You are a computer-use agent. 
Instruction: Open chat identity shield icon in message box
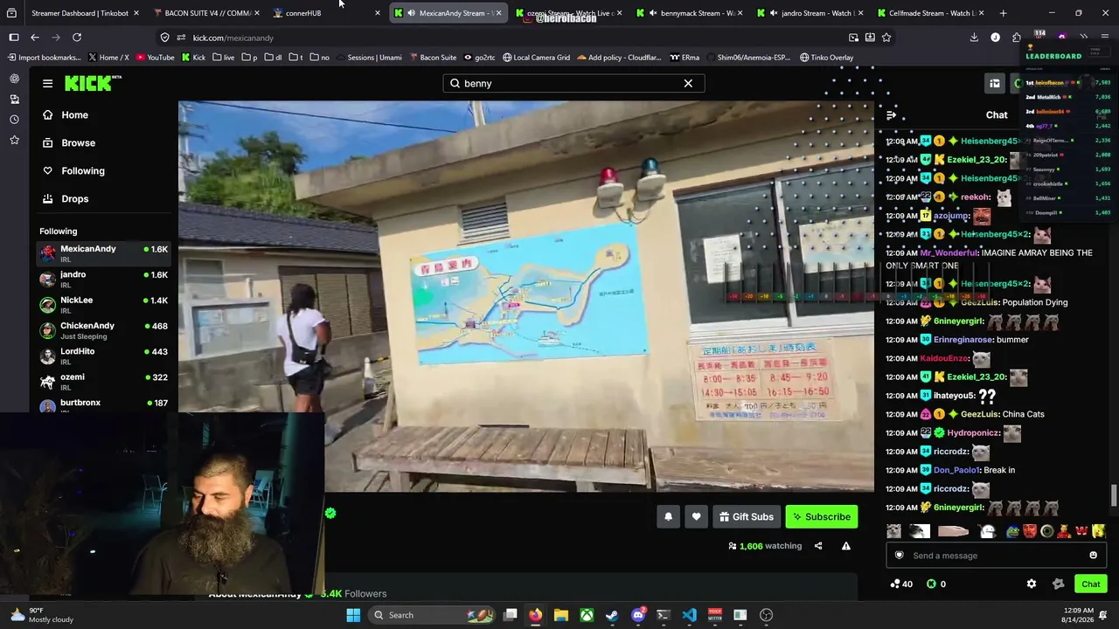[x=899, y=556]
